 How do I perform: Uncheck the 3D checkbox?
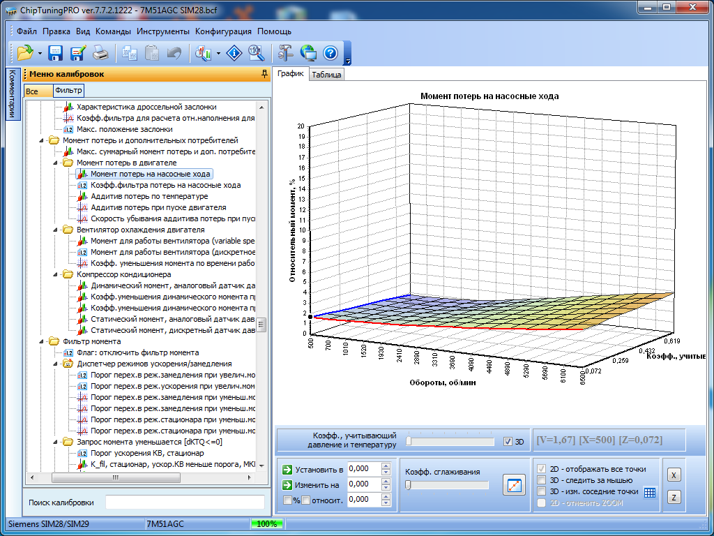click(x=507, y=442)
